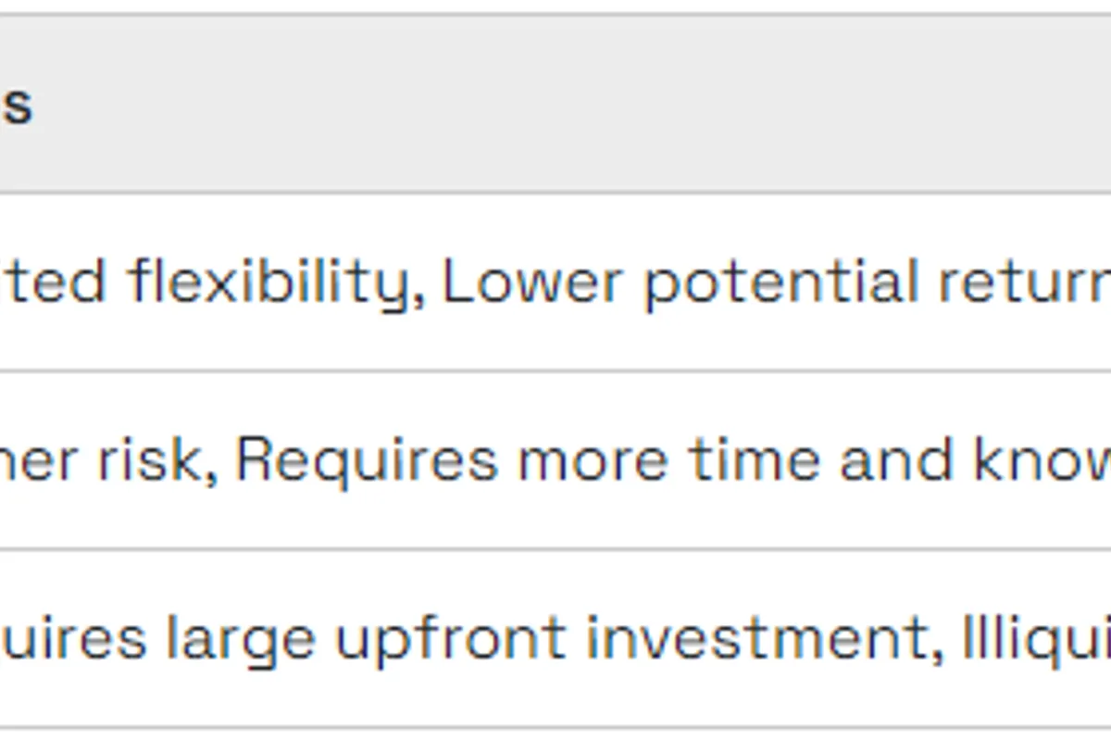Click the partial word "uires" in third row
Viewport: 1111px width, 741px height.
coord(72,637)
